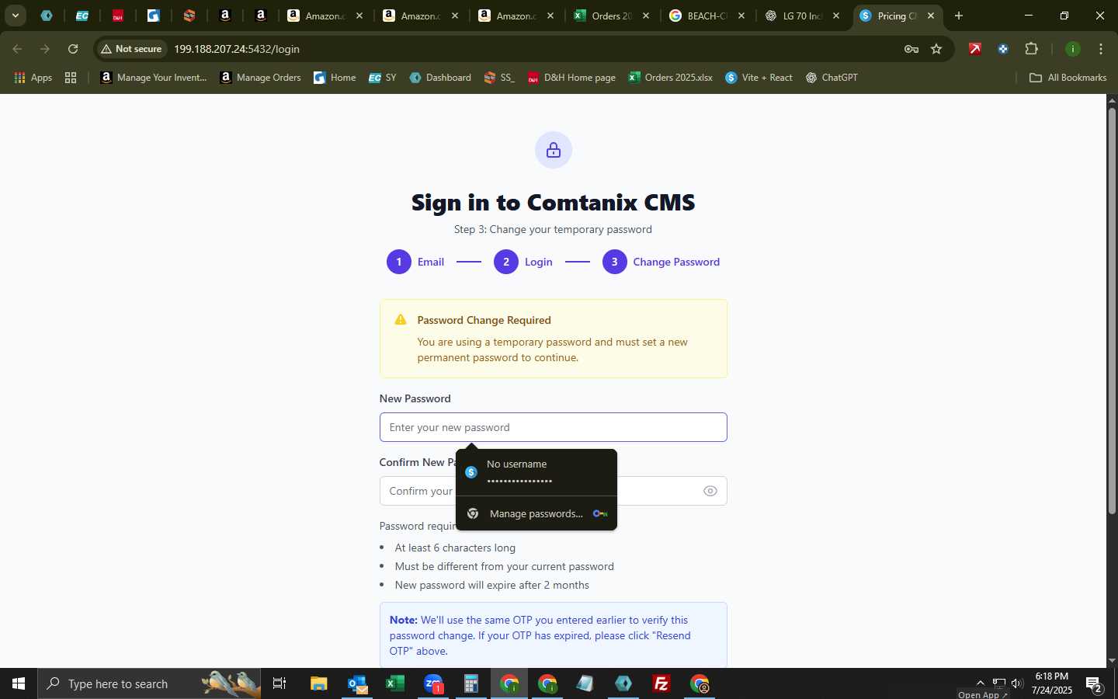Expand the tab search dropdown arrow
This screenshot has width=1118, height=699.
[x=15, y=16]
